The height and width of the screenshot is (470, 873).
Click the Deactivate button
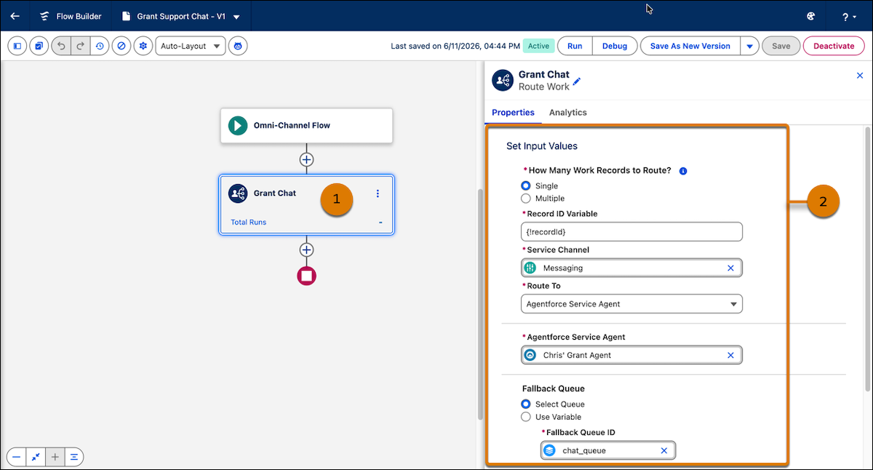834,46
